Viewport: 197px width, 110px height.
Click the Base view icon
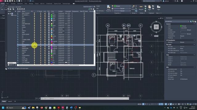[159, 7]
